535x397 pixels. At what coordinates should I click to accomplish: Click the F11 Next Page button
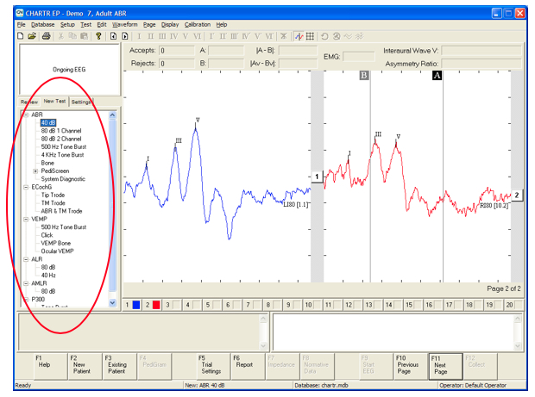[445, 366]
